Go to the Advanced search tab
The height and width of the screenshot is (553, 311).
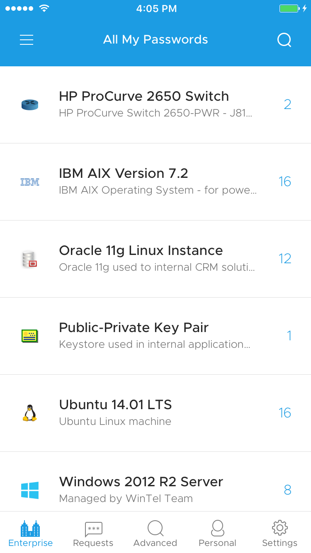155,534
